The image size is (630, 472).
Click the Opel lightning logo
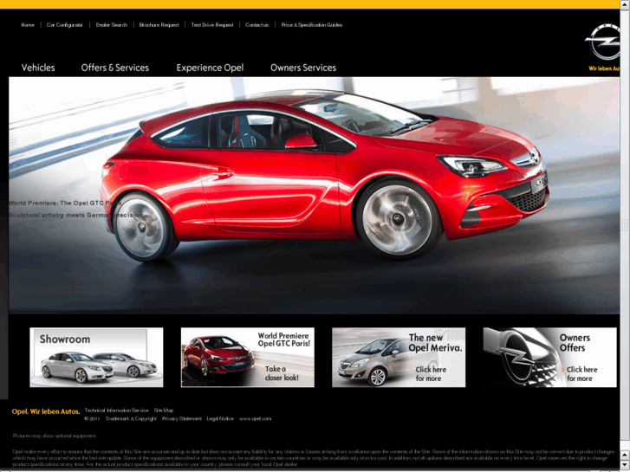click(602, 42)
